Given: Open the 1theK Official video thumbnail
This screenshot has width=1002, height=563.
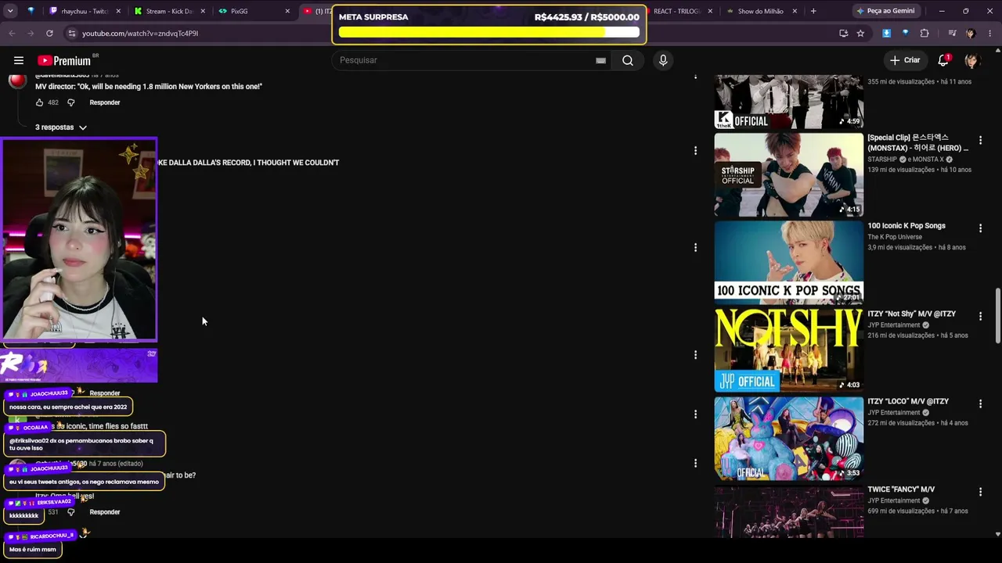Looking at the screenshot, I should pyautogui.click(x=788, y=102).
